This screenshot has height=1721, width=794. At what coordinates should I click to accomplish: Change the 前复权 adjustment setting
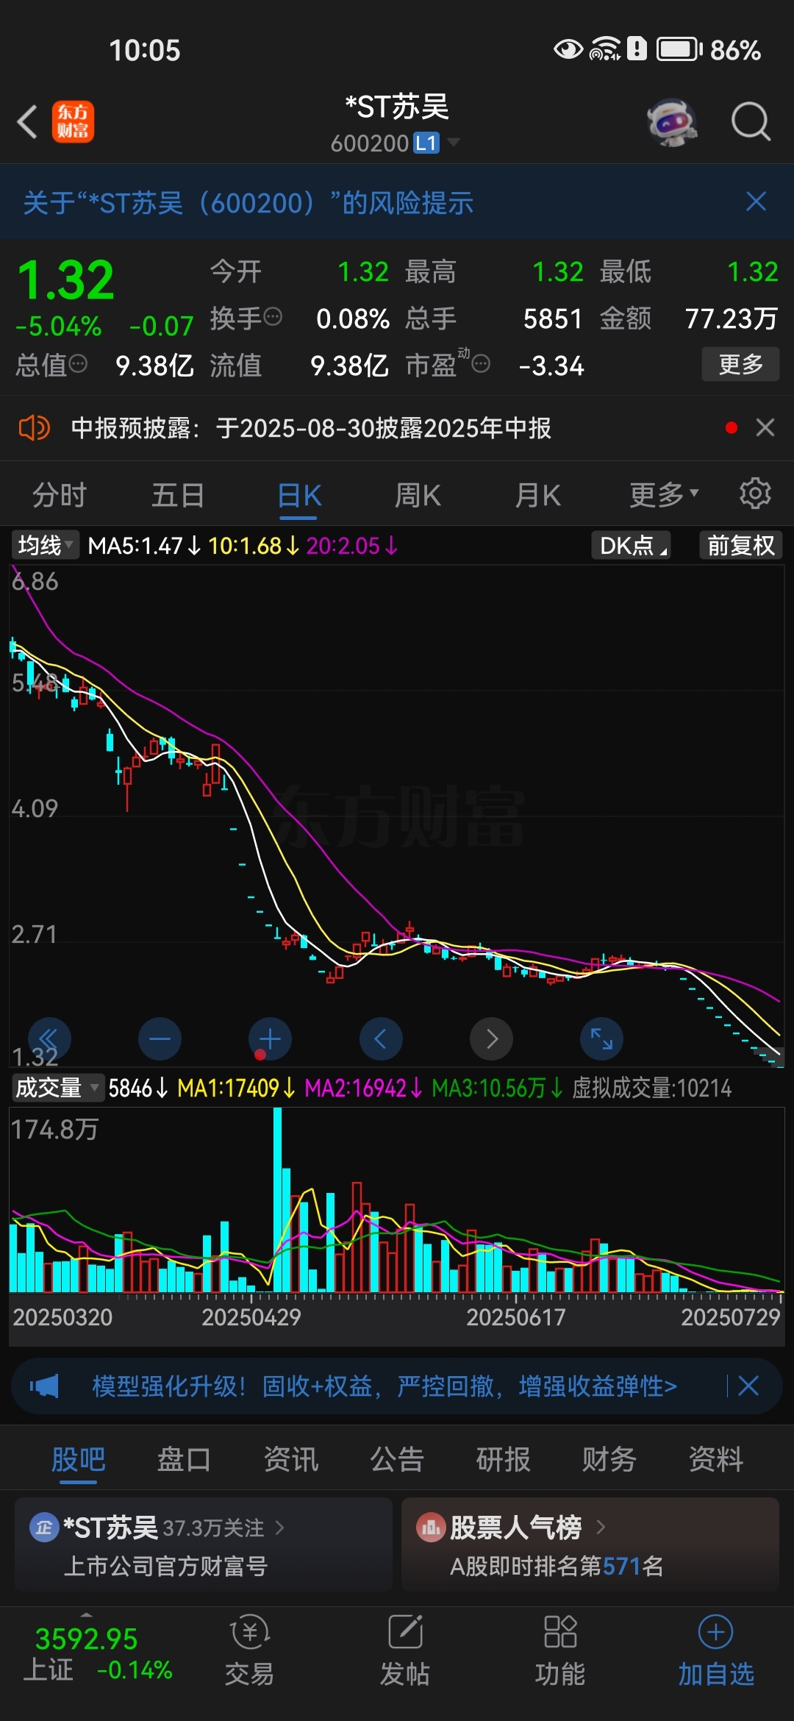tap(740, 545)
